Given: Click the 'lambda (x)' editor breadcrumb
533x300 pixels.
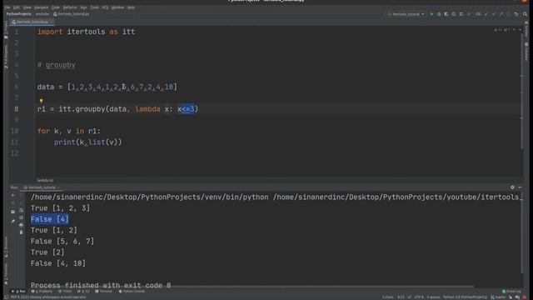Looking at the screenshot, I should tap(45, 181).
